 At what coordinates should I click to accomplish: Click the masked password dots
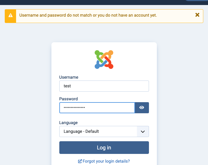(x=74, y=108)
